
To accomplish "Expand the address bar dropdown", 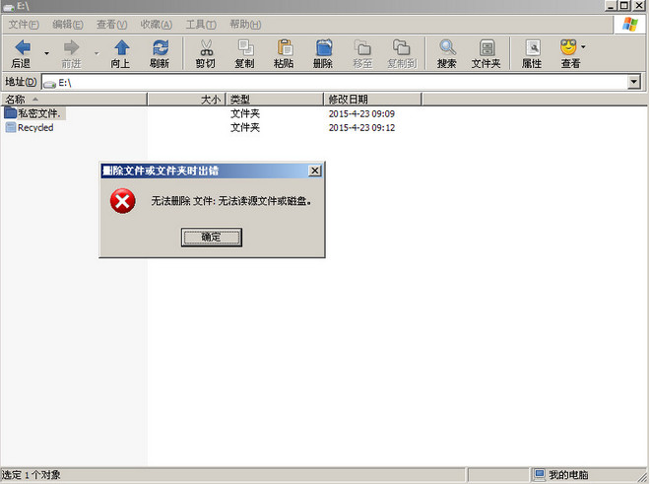I will point(634,82).
